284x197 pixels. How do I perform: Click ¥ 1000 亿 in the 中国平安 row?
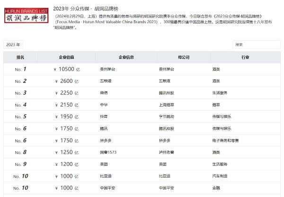coord(66,188)
